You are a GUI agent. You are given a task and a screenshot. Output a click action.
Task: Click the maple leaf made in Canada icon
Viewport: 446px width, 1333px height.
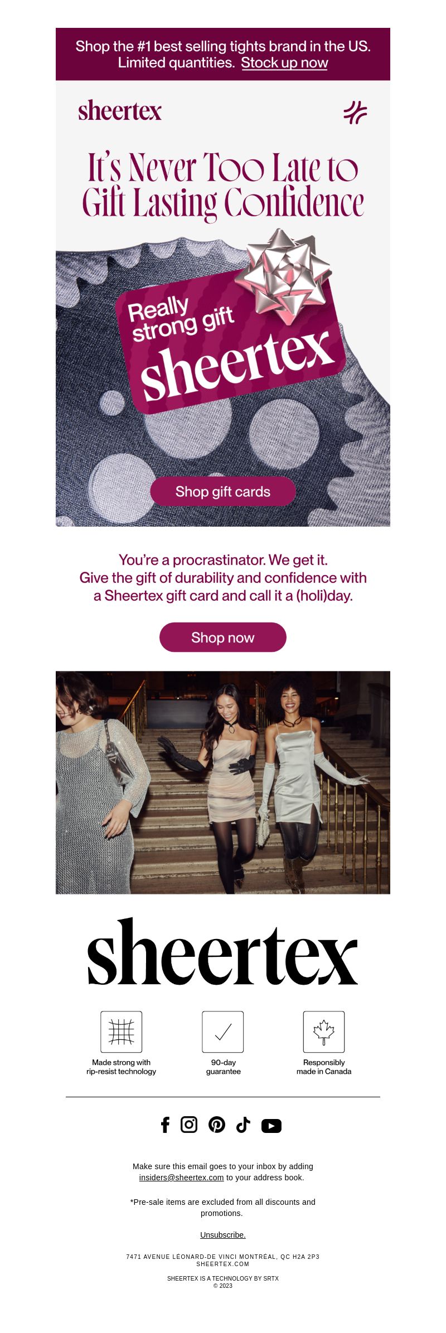click(324, 1032)
